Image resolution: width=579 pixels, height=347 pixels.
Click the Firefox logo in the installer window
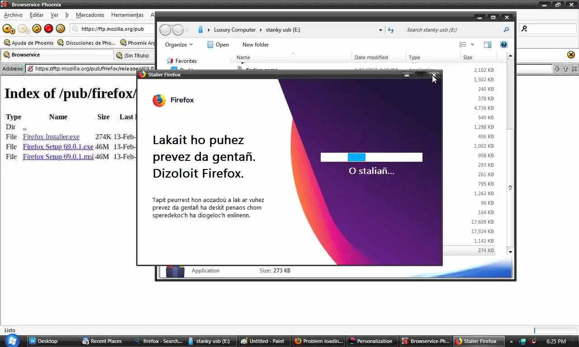click(x=159, y=100)
